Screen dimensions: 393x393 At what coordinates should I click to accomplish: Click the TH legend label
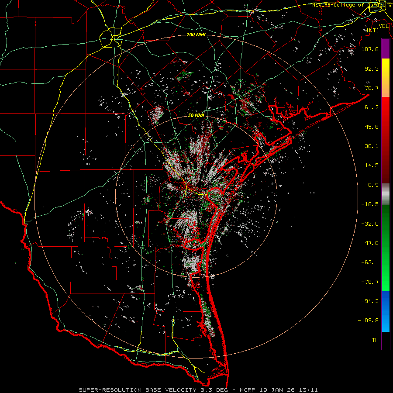pos(375,340)
